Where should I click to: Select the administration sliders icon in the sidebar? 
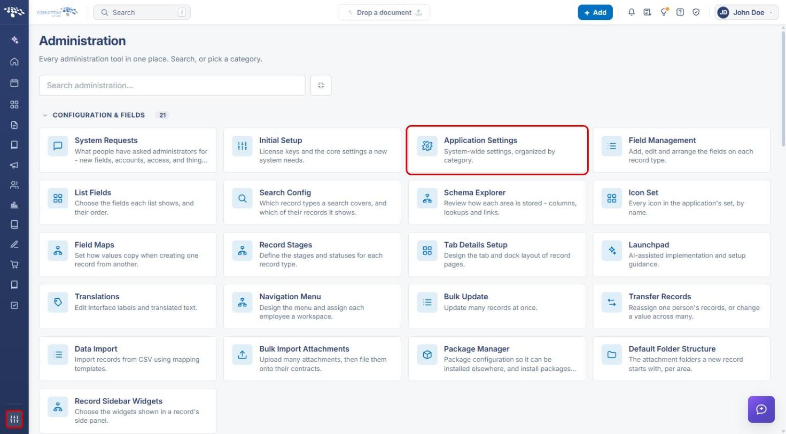(x=14, y=419)
